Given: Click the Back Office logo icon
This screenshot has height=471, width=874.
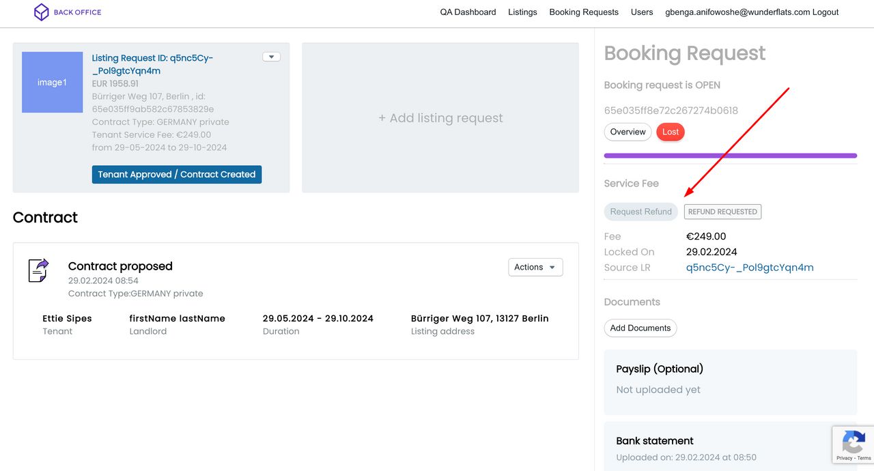Looking at the screenshot, I should (42, 12).
